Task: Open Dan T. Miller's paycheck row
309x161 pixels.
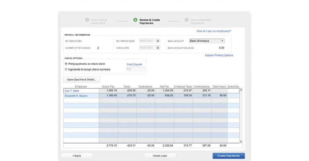Action: pyautogui.click(x=151, y=91)
